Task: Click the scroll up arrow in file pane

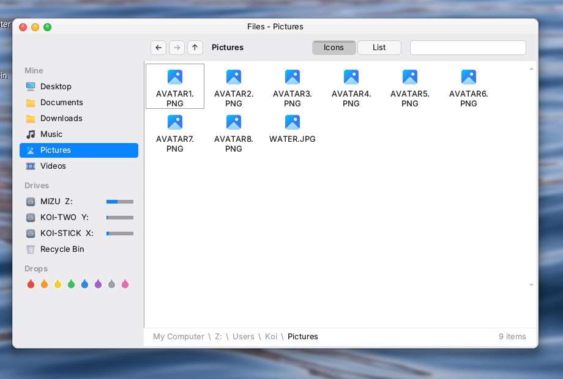Action: [531, 68]
